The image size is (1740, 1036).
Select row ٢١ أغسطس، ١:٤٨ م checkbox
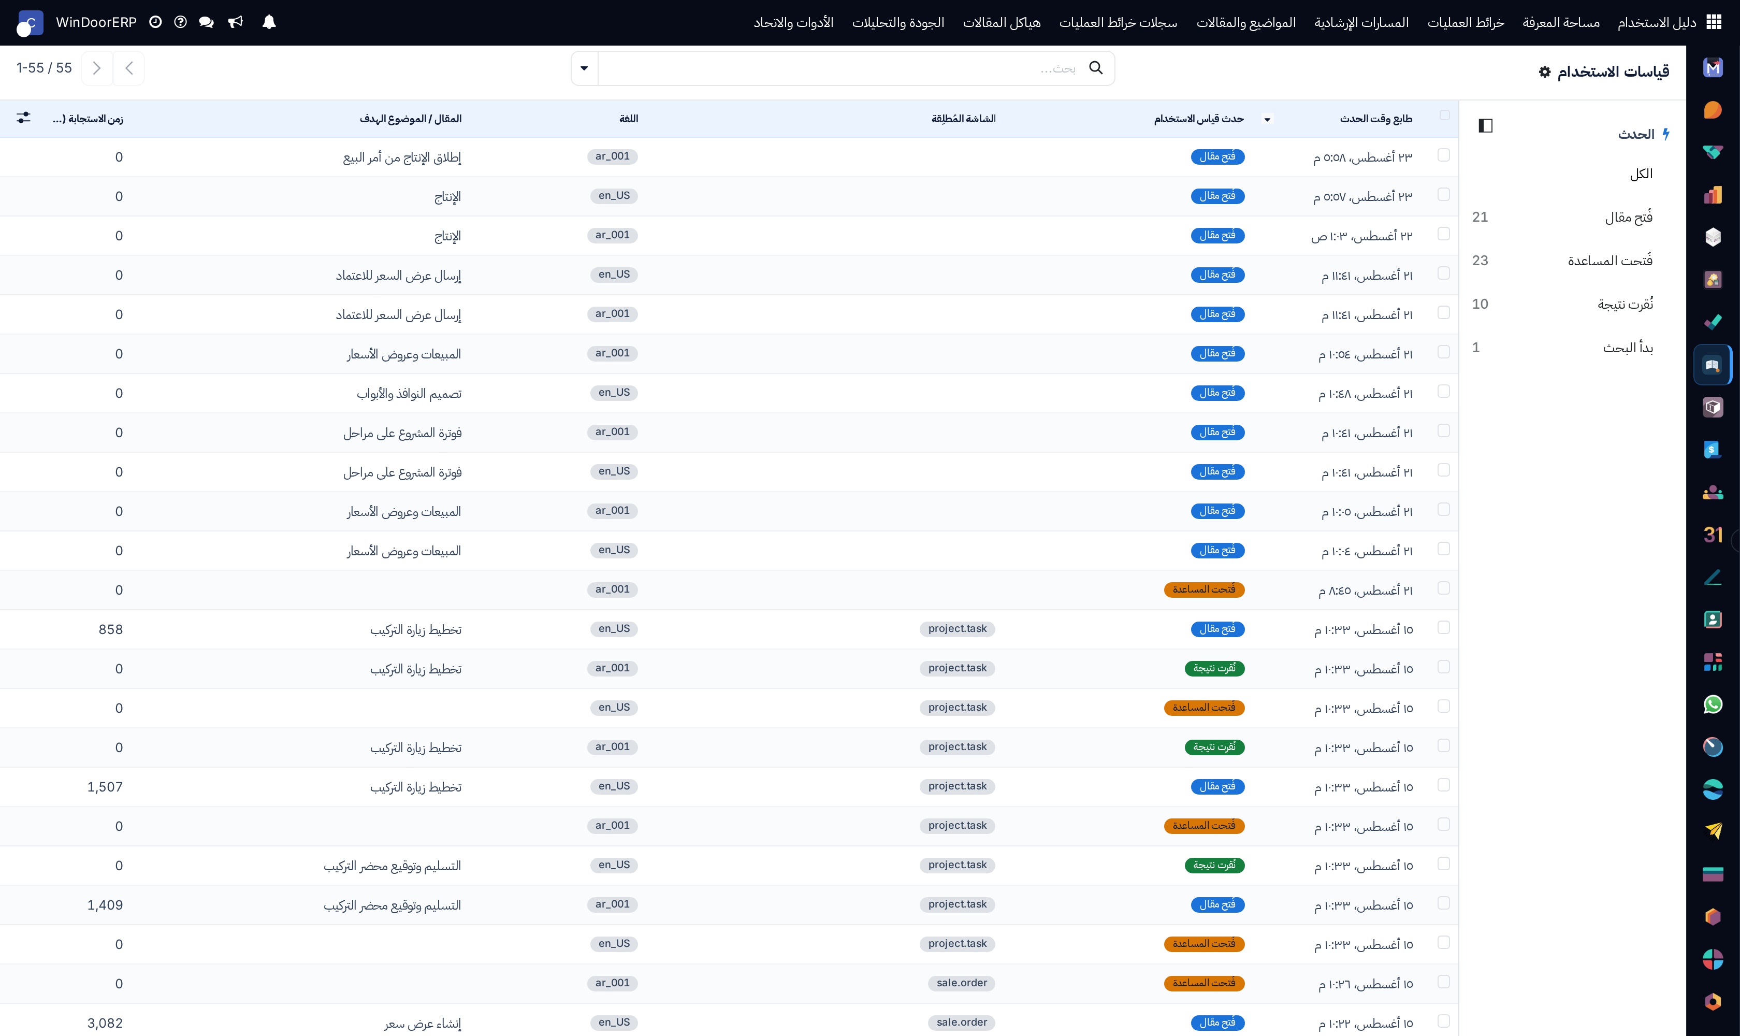coord(1444,391)
